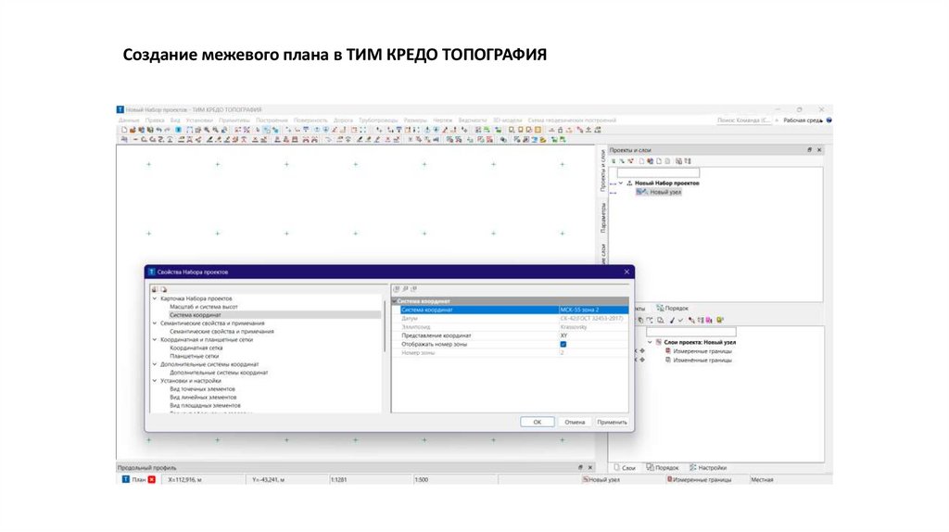Close the Продольный профиль panel
Viewport: 949px width, 532px height.
[x=590, y=467]
